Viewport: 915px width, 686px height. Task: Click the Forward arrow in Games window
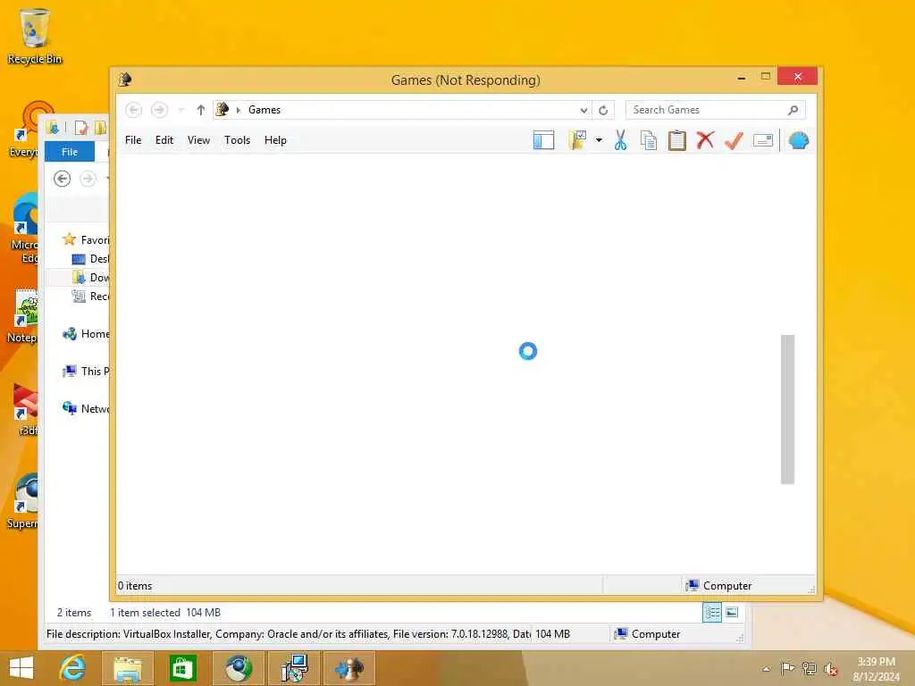(159, 110)
